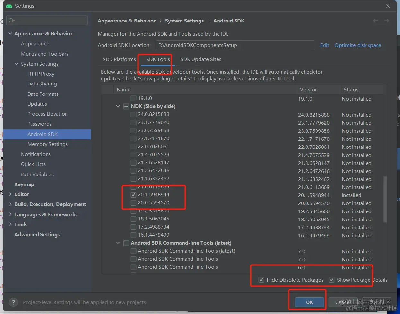Select the SDK Tools tab
The image size is (400, 314).
click(x=158, y=59)
